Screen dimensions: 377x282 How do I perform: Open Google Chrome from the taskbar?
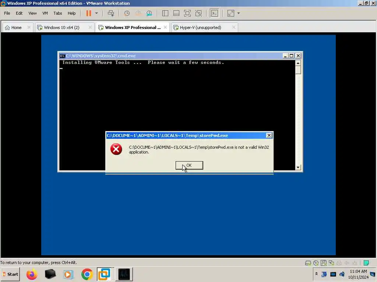87,274
